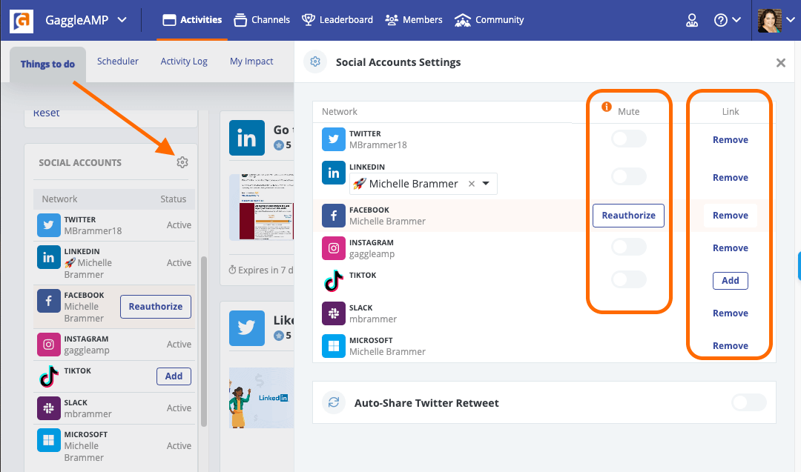This screenshot has width=801, height=472.
Task: Expand the help menu chevron
Action: click(x=736, y=20)
